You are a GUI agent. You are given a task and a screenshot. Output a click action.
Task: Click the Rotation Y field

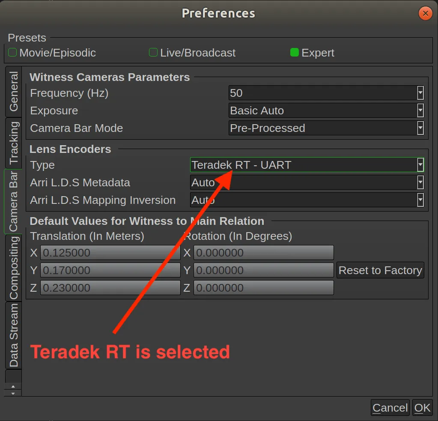[x=264, y=270]
